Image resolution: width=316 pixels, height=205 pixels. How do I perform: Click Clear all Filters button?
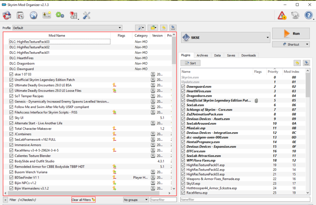(x=83, y=200)
